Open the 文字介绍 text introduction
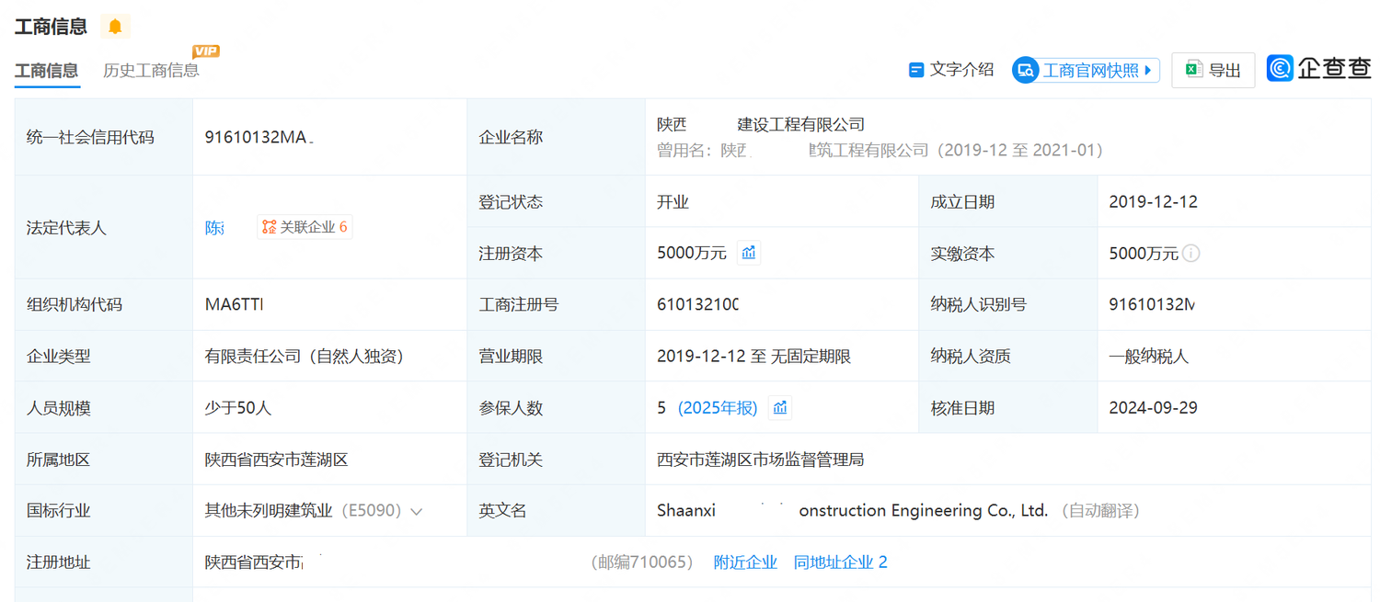The width and height of the screenshot is (1380, 602). point(951,70)
